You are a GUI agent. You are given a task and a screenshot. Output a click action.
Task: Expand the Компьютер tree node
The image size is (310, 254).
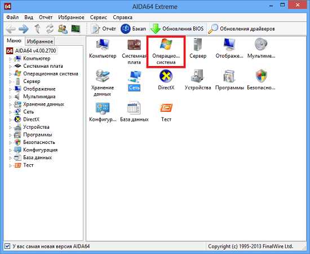point(10,59)
